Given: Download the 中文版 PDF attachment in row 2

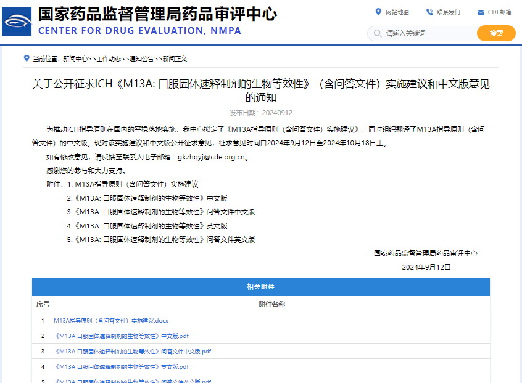Looking at the screenshot, I should 122,336.
